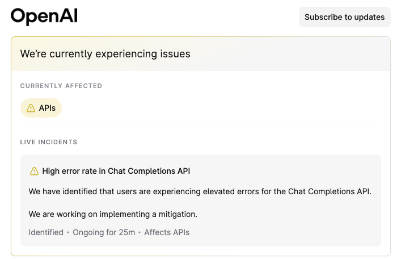Click bullet separator right after Identified
The height and width of the screenshot is (259, 397).
(68, 232)
